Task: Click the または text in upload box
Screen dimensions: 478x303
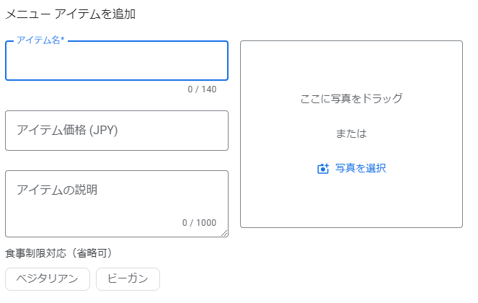Action: [351, 133]
